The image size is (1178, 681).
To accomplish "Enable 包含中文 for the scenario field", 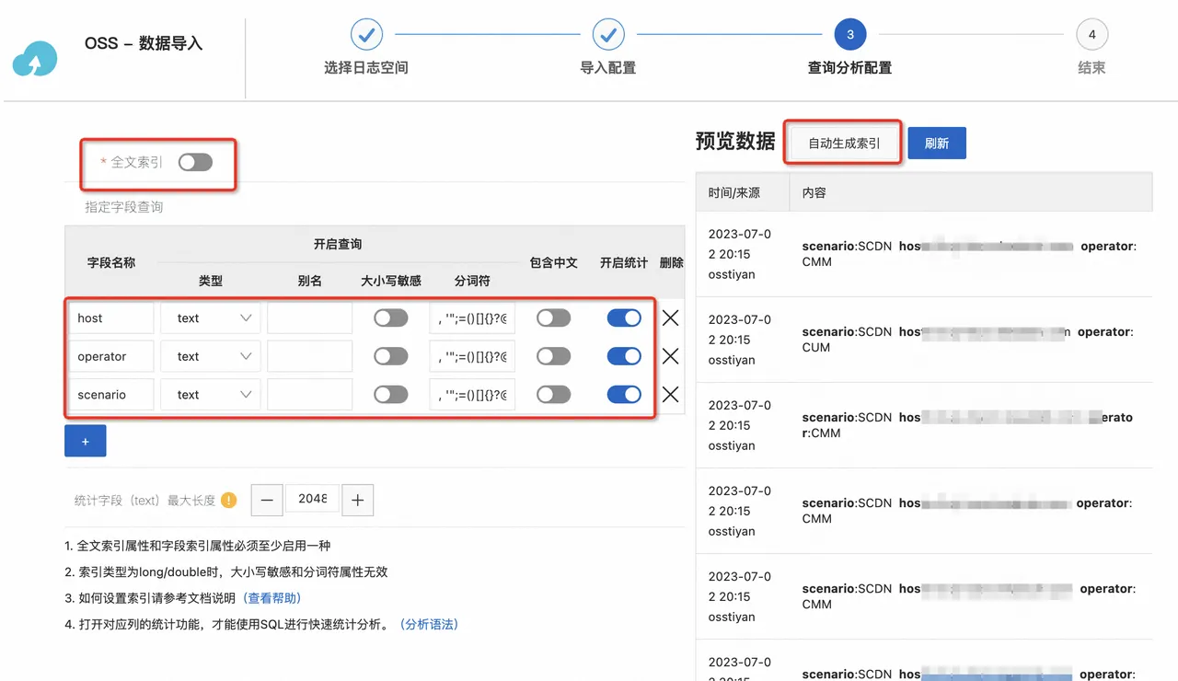I will point(554,395).
